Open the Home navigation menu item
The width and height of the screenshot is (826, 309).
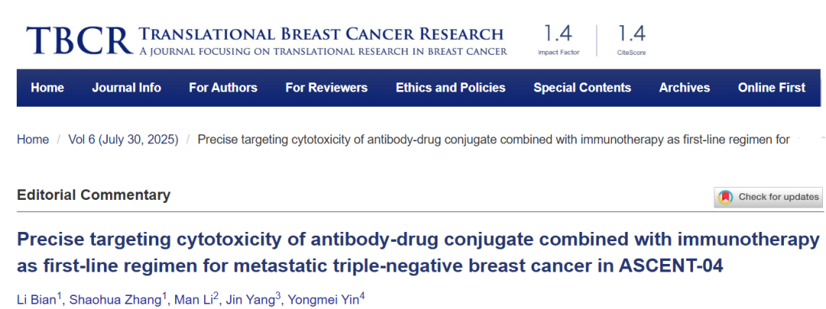47,88
